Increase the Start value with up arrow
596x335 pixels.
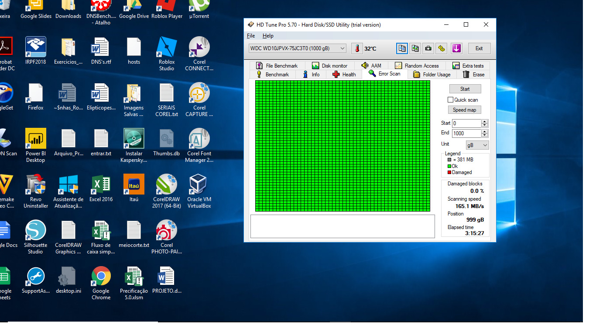485,121
